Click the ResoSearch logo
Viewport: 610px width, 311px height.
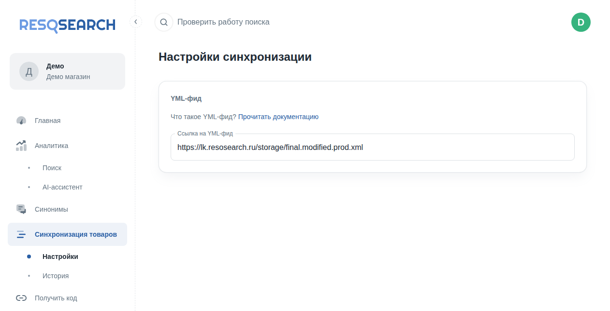pos(67,26)
